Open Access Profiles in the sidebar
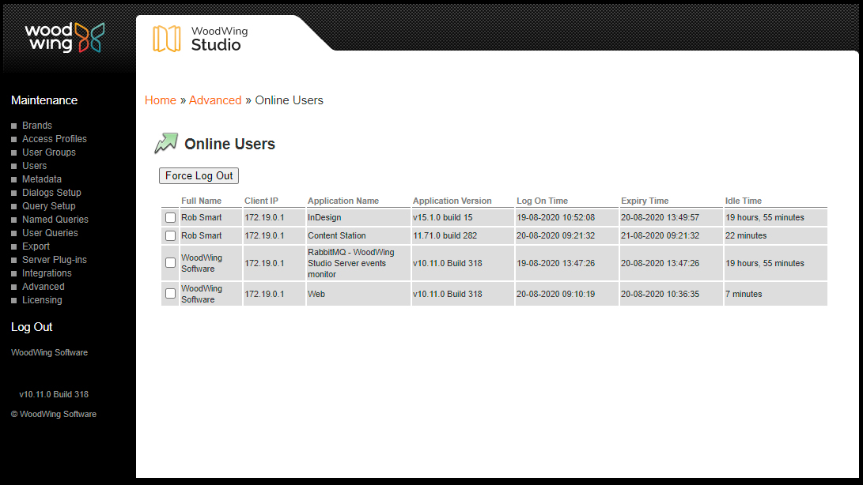 click(55, 139)
